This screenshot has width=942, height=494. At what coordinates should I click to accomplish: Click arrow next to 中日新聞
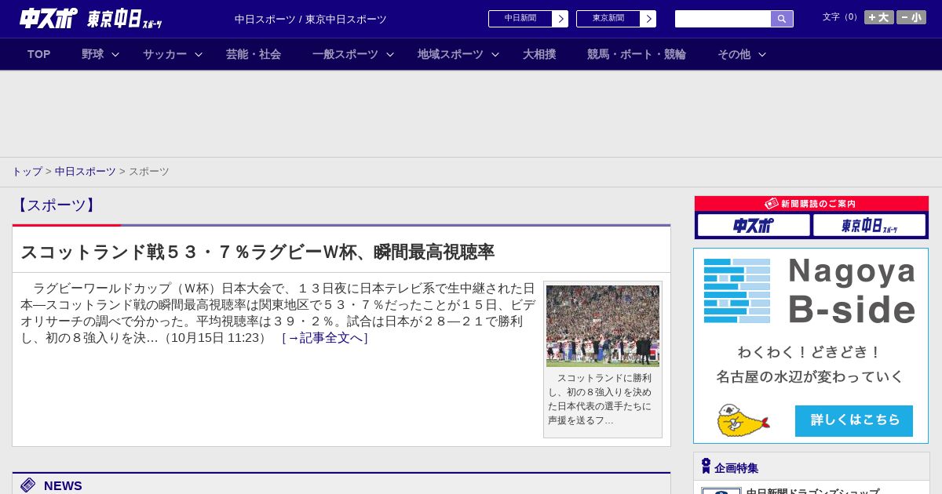click(x=560, y=19)
